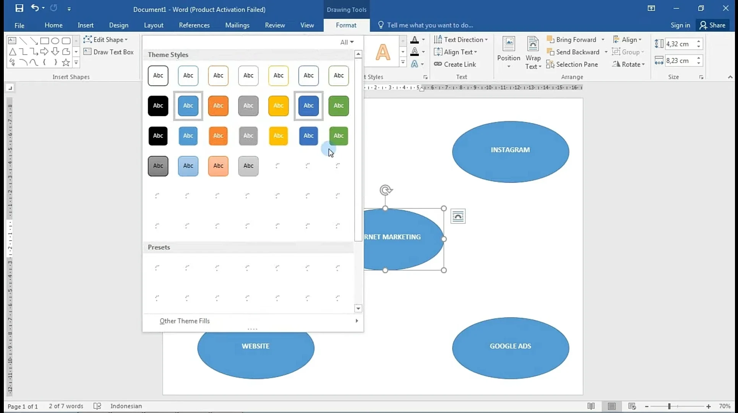The height and width of the screenshot is (413, 738).
Task: Pick the right arrow shape
Action: tap(44, 52)
